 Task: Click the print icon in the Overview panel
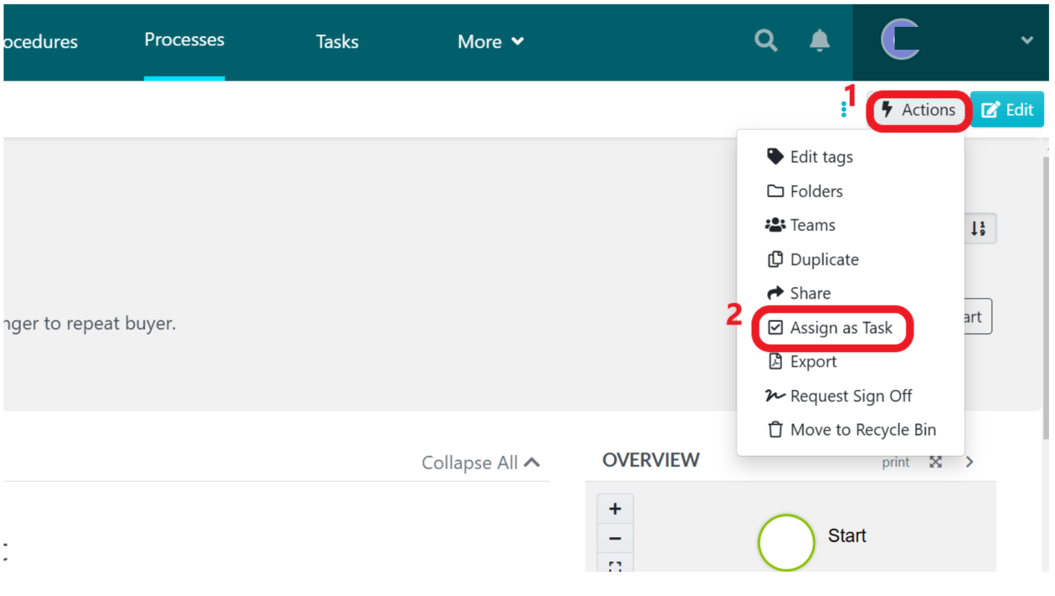pyautogui.click(x=895, y=462)
